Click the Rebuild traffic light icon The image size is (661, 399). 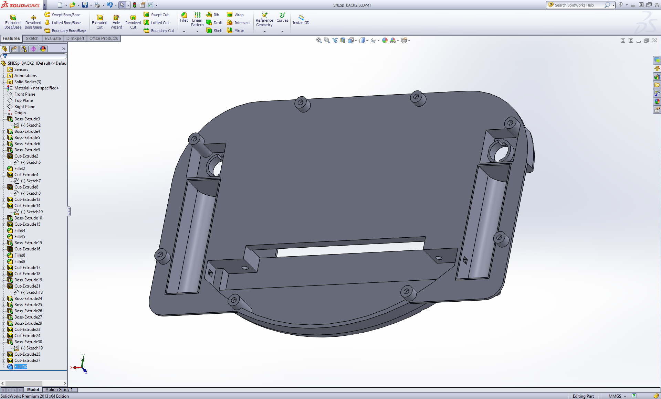(135, 5)
